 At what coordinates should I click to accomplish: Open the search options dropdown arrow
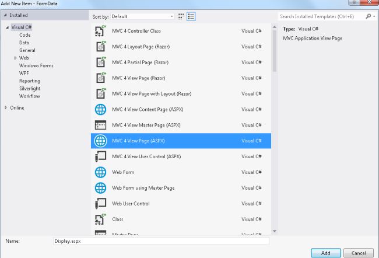[x=374, y=16]
